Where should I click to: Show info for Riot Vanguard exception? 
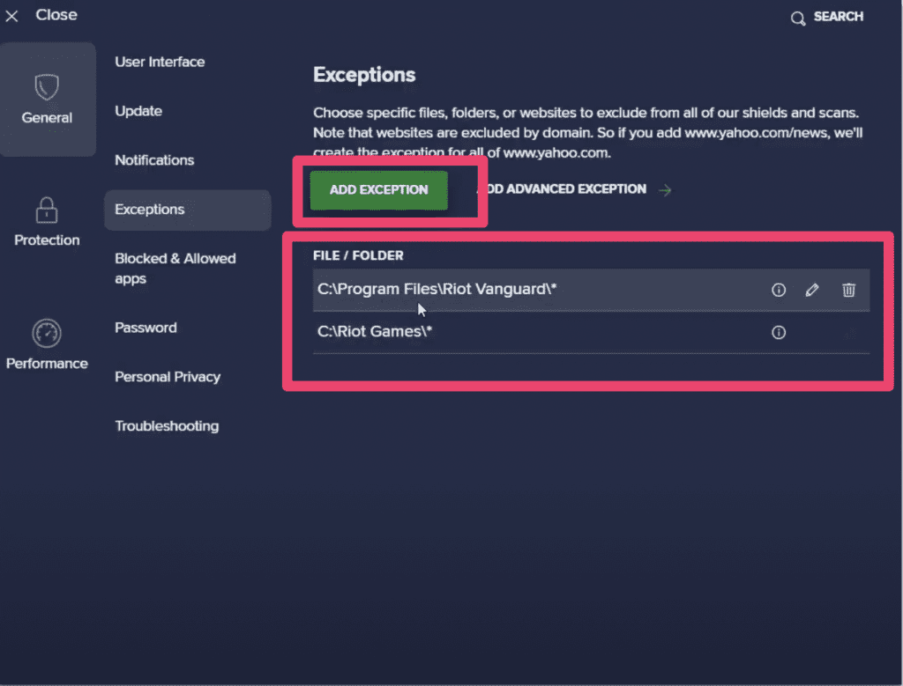(778, 290)
